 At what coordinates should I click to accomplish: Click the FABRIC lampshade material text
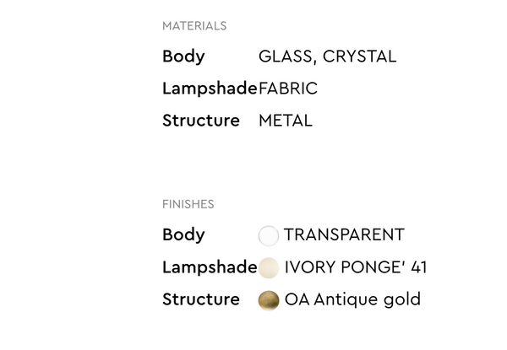(288, 89)
